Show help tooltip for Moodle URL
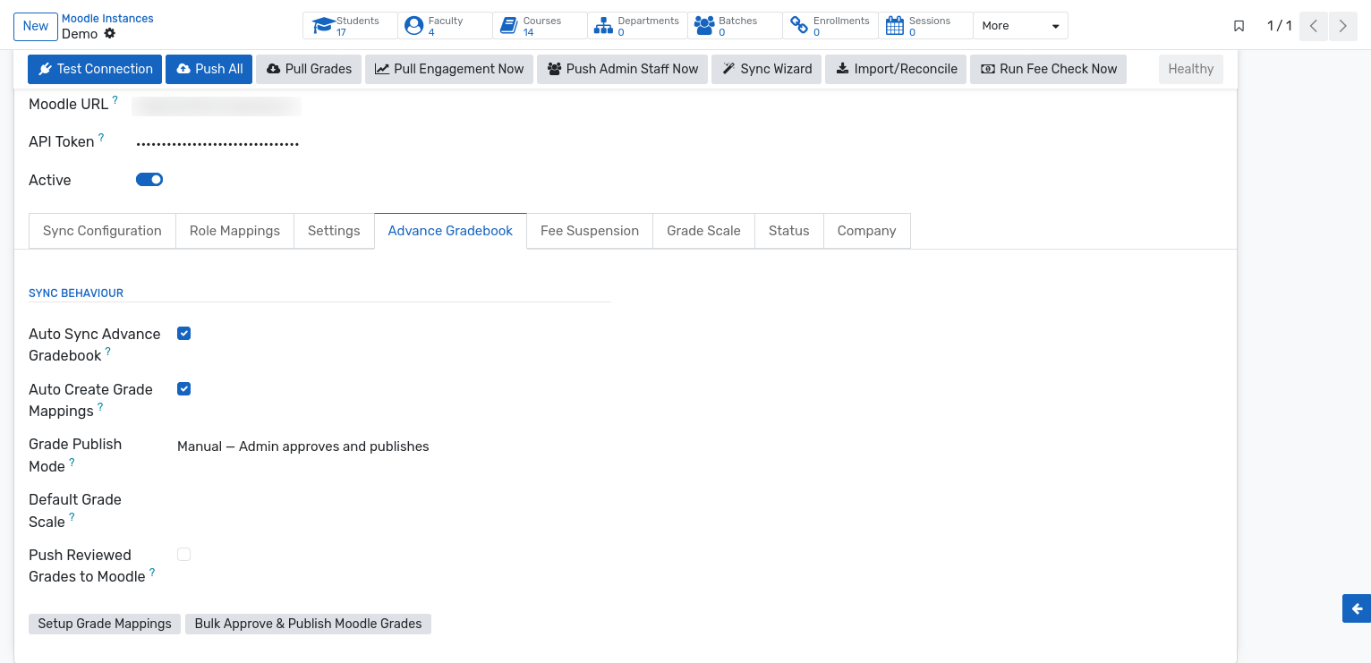Image resolution: width=1371 pixels, height=663 pixels. 115,100
